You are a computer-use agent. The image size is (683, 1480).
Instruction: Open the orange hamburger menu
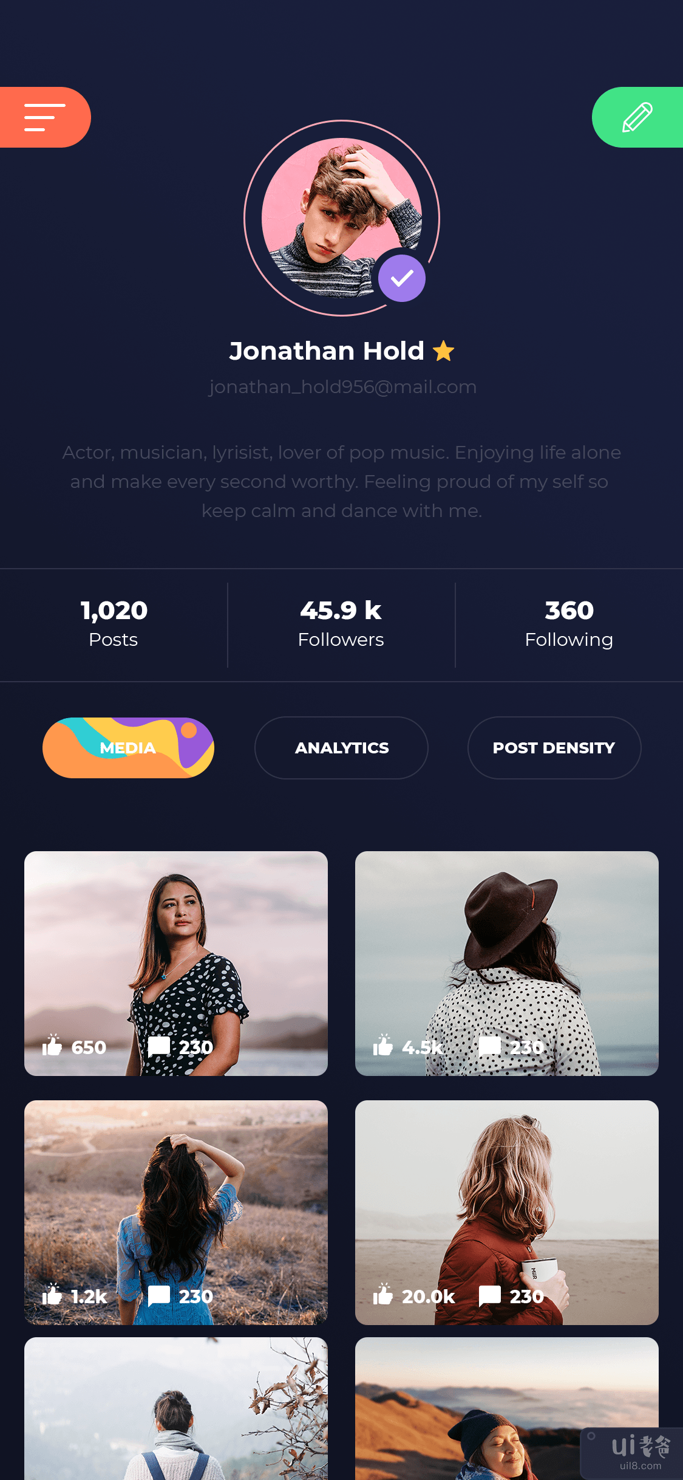point(45,117)
